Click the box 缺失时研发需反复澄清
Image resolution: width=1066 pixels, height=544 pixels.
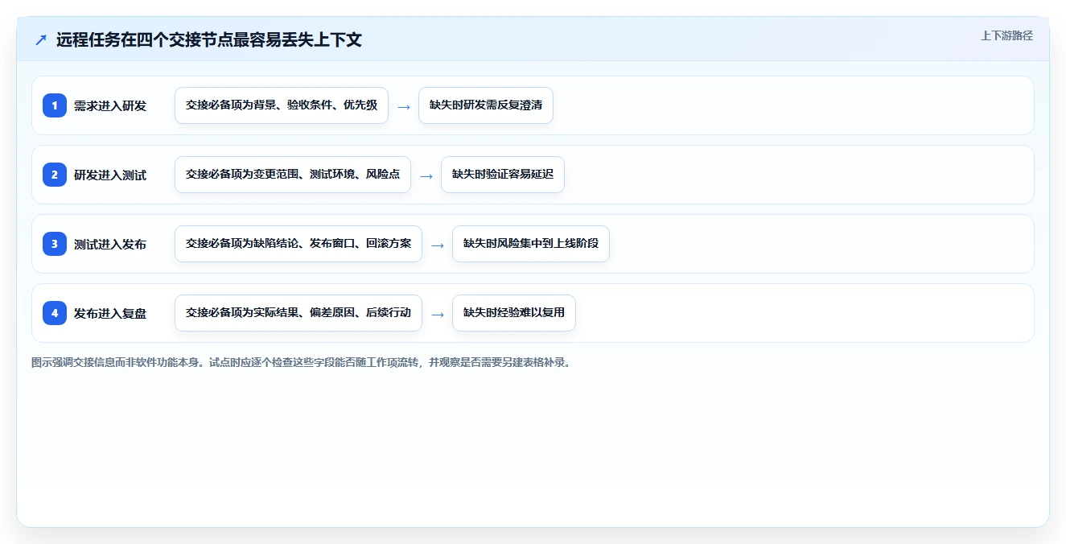point(486,105)
